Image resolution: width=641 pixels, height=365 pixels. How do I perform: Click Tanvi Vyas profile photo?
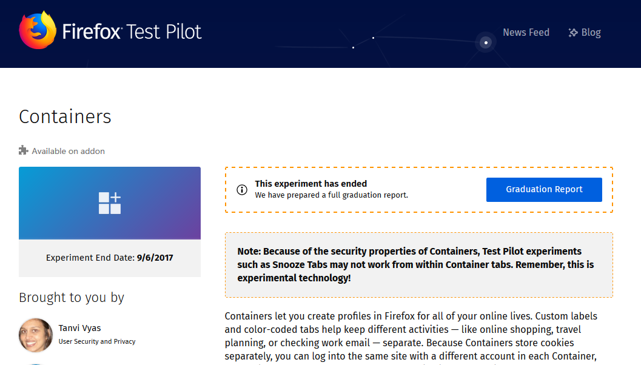[36, 335]
